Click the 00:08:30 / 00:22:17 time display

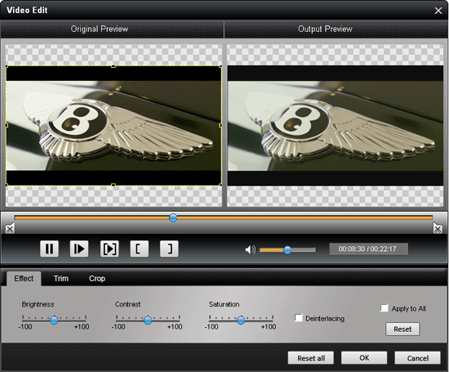pos(368,249)
